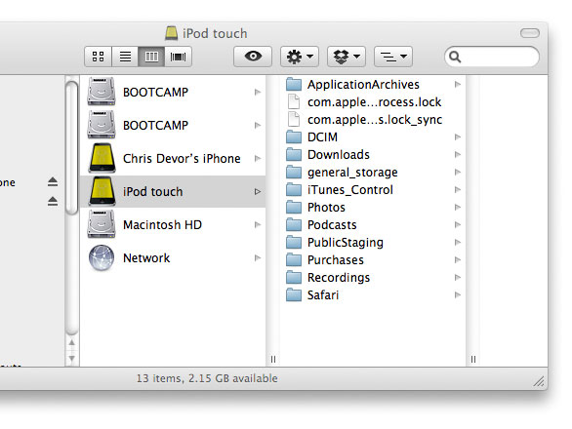
Task: Open the arrange-by toolbar dropdown
Action: pyautogui.click(x=393, y=57)
